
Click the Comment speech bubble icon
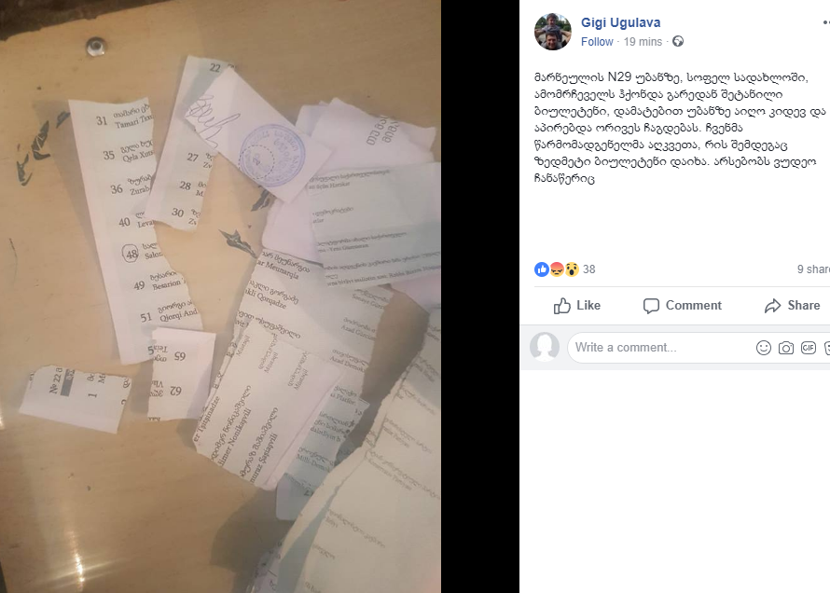[651, 306]
